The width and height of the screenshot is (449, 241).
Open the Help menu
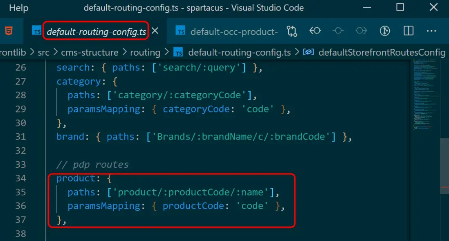[x=19, y=8]
